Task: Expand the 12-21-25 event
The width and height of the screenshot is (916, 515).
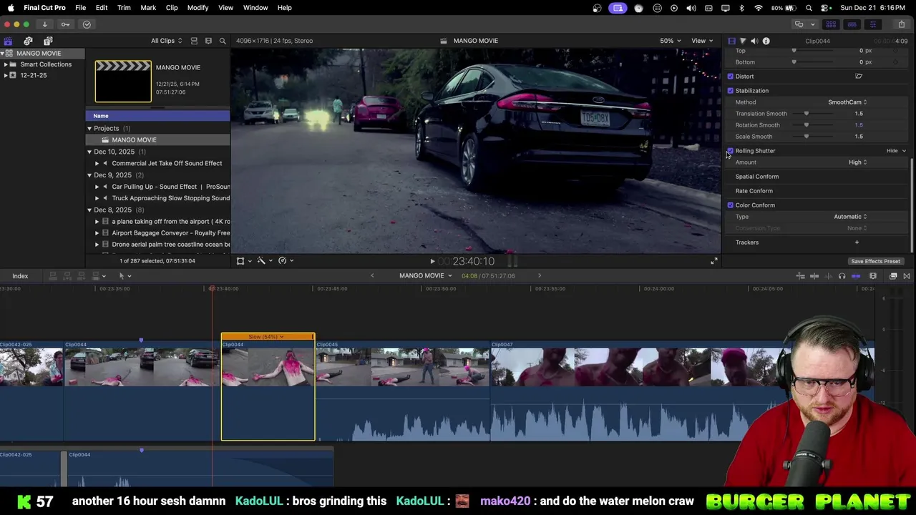Action: pos(6,75)
